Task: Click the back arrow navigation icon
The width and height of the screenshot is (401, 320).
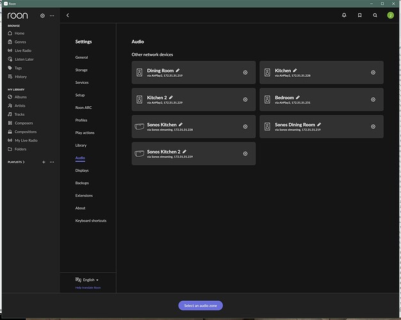Action: click(x=68, y=15)
